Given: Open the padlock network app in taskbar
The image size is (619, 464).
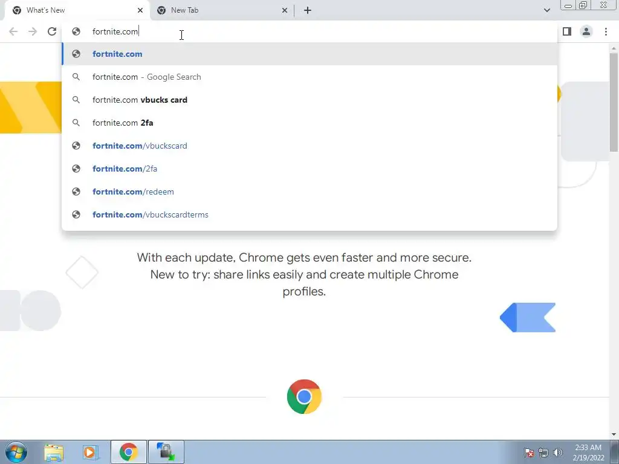Looking at the screenshot, I should (x=166, y=452).
